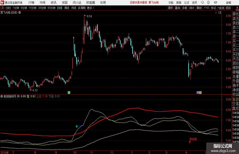The image size is (239, 154).
Task: Click the 委比 row in side panel
Action: tap(236, 14)
